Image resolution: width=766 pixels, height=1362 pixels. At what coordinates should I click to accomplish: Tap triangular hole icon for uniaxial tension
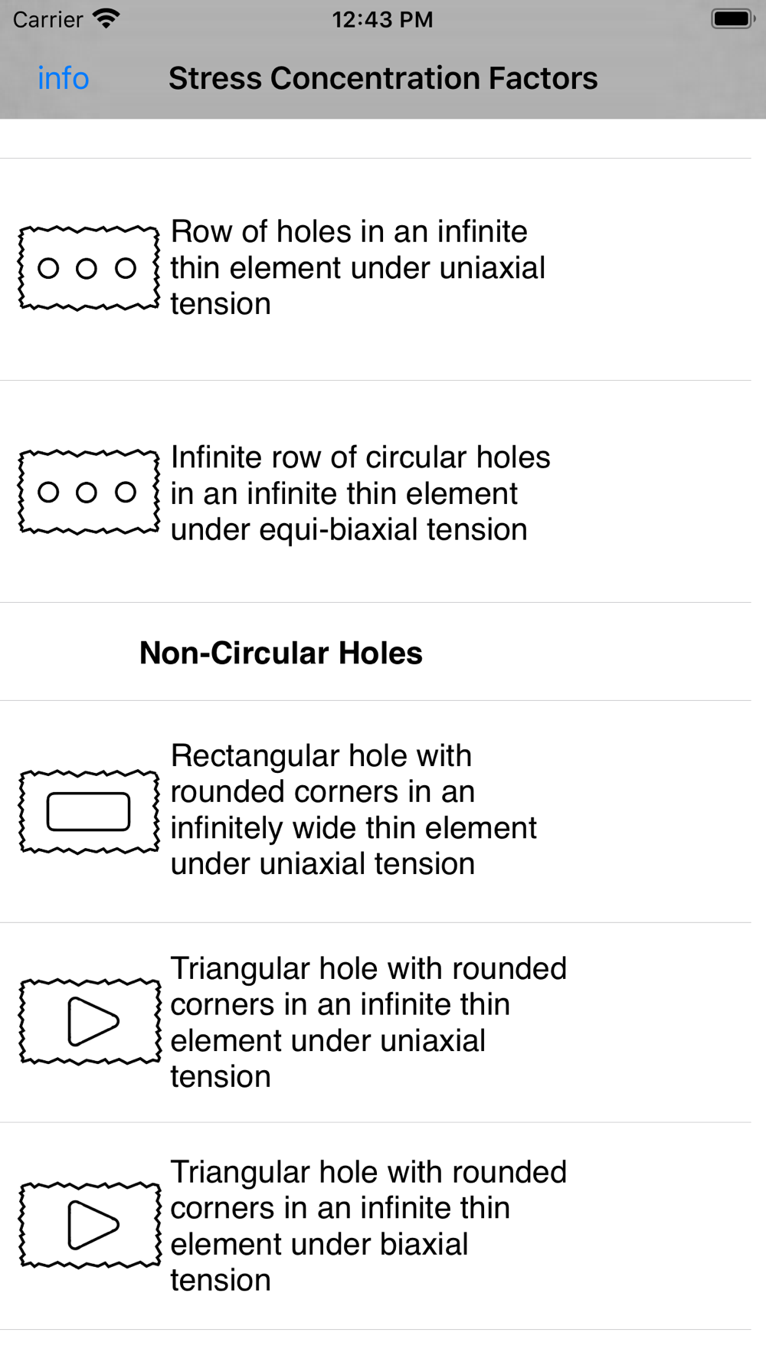(x=90, y=1021)
